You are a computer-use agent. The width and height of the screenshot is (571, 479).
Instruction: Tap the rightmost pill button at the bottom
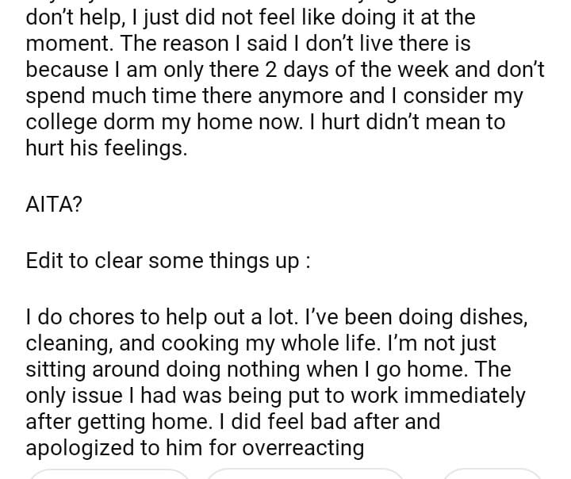492,474
